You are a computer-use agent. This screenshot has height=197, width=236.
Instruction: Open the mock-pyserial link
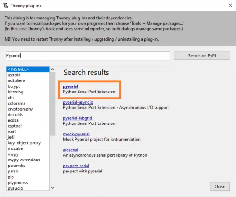pyautogui.click(x=76, y=134)
